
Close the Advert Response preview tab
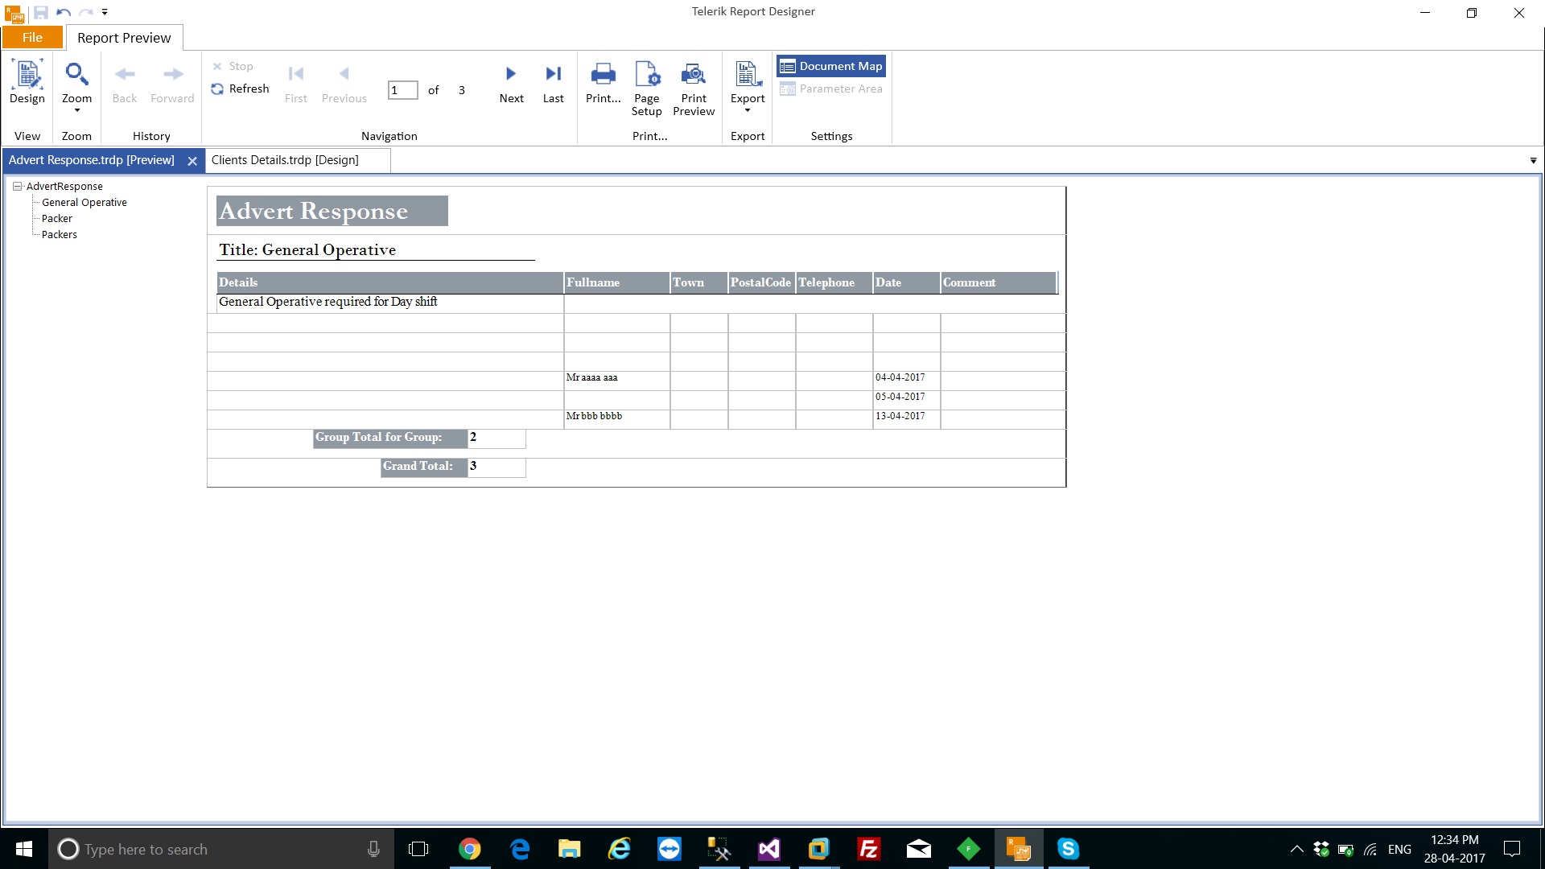pos(192,161)
